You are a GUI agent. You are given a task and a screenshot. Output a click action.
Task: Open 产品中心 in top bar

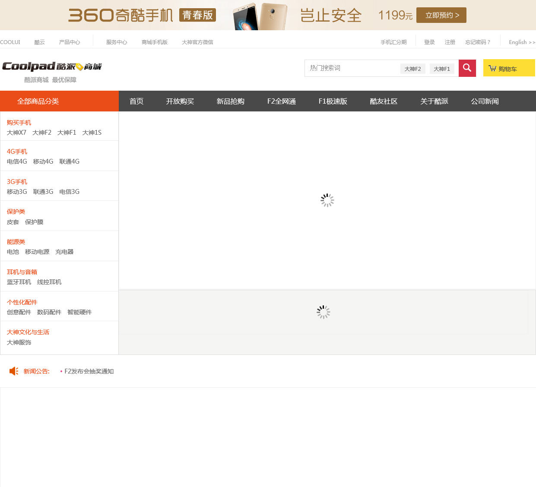pos(70,42)
